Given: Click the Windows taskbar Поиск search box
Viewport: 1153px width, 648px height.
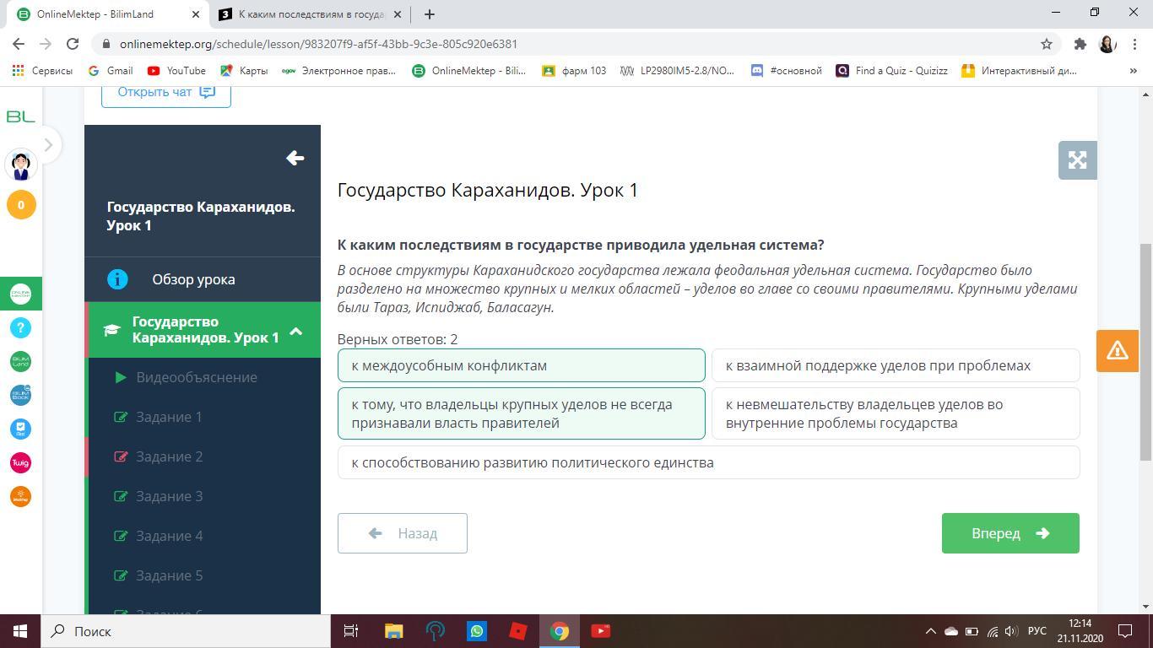Looking at the screenshot, I should tap(186, 631).
